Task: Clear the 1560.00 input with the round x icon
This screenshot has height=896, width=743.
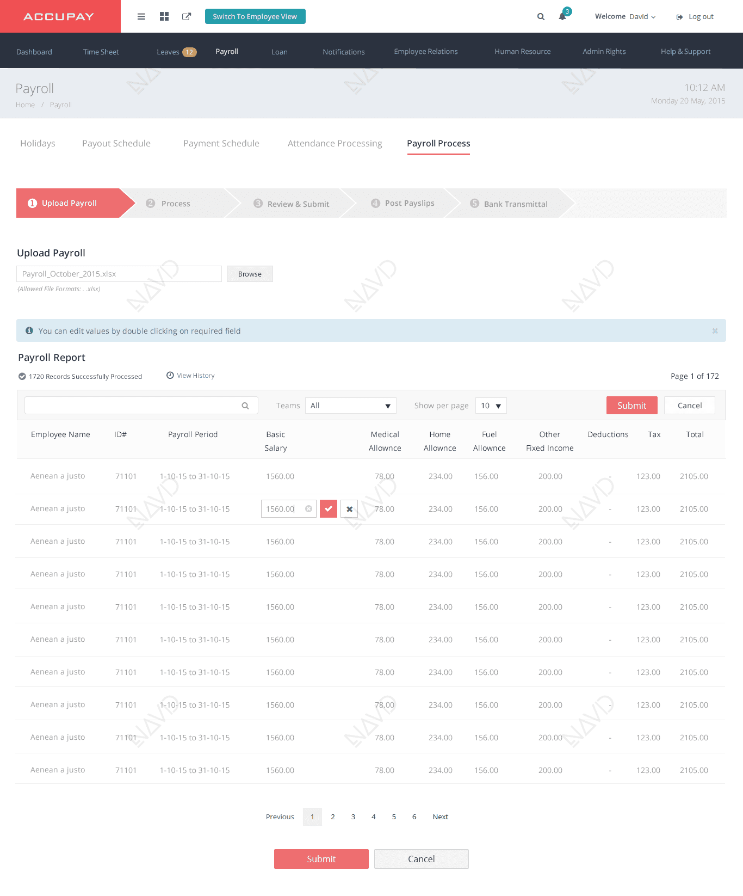Action: 308,508
